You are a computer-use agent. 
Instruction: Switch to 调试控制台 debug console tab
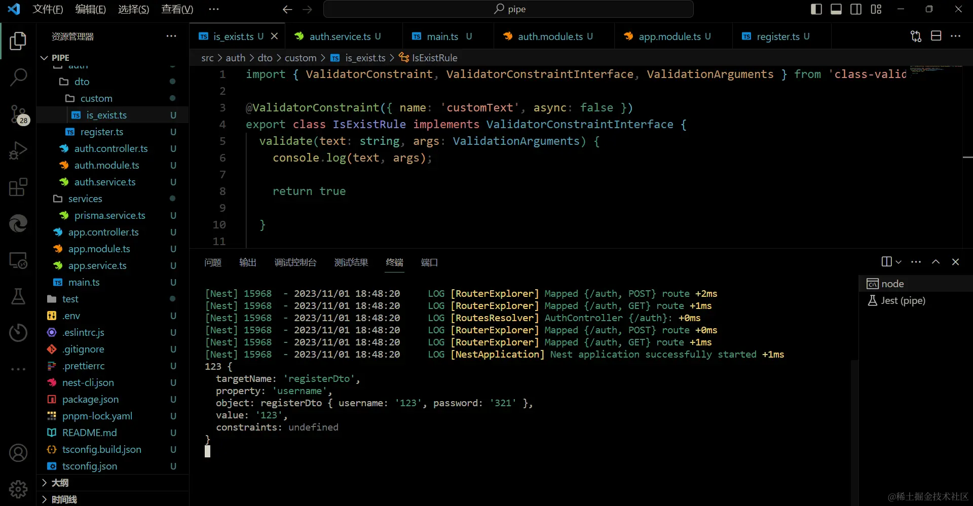(295, 262)
